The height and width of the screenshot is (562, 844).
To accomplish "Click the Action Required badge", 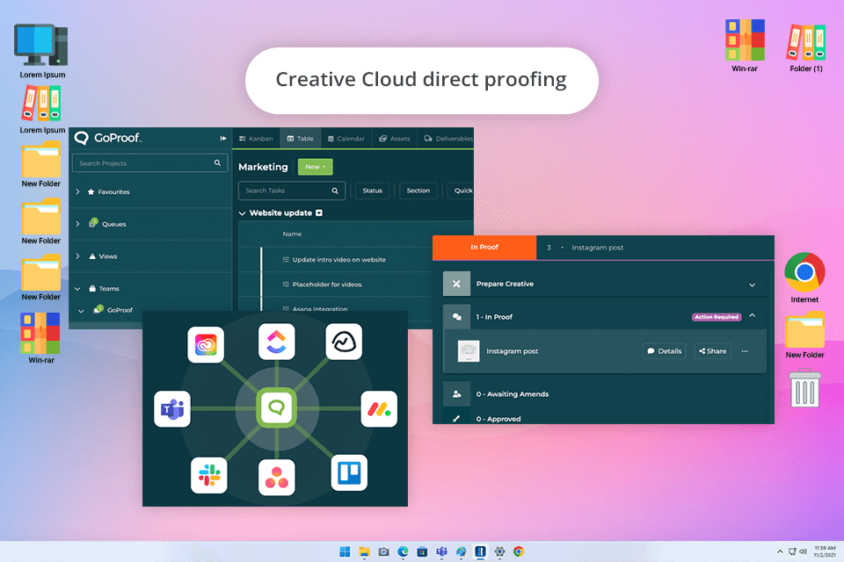I will pyautogui.click(x=717, y=317).
